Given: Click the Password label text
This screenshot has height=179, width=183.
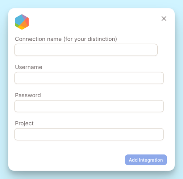Looking at the screenshot, I should pyautogui.click(x=28, y=95).
